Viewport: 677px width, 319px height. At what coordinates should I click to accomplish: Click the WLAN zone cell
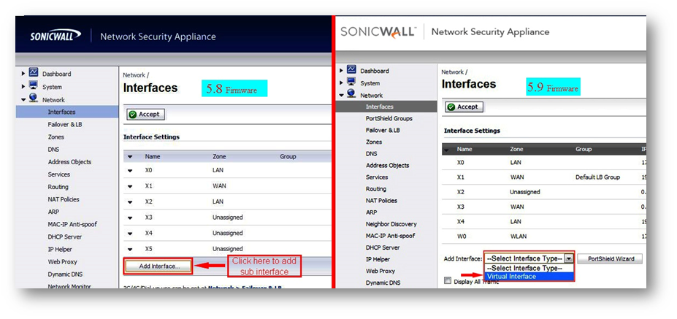[518, 236]
